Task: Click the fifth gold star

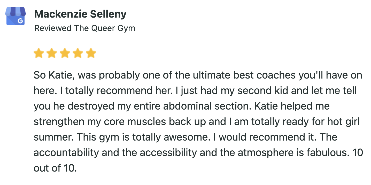Action: coord(91,54)
